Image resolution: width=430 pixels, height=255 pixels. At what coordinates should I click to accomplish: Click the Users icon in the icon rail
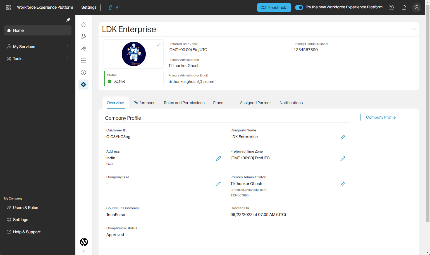tap(83, 48)
